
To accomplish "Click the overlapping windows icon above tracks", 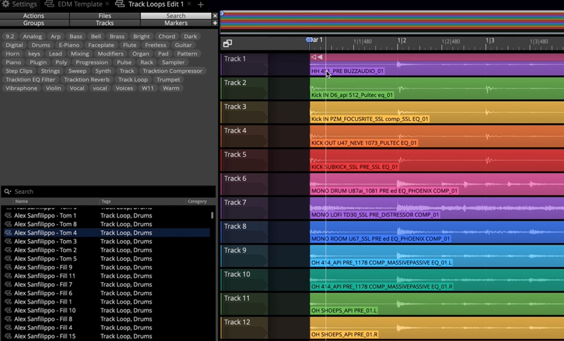I will [x=227, y=43].
